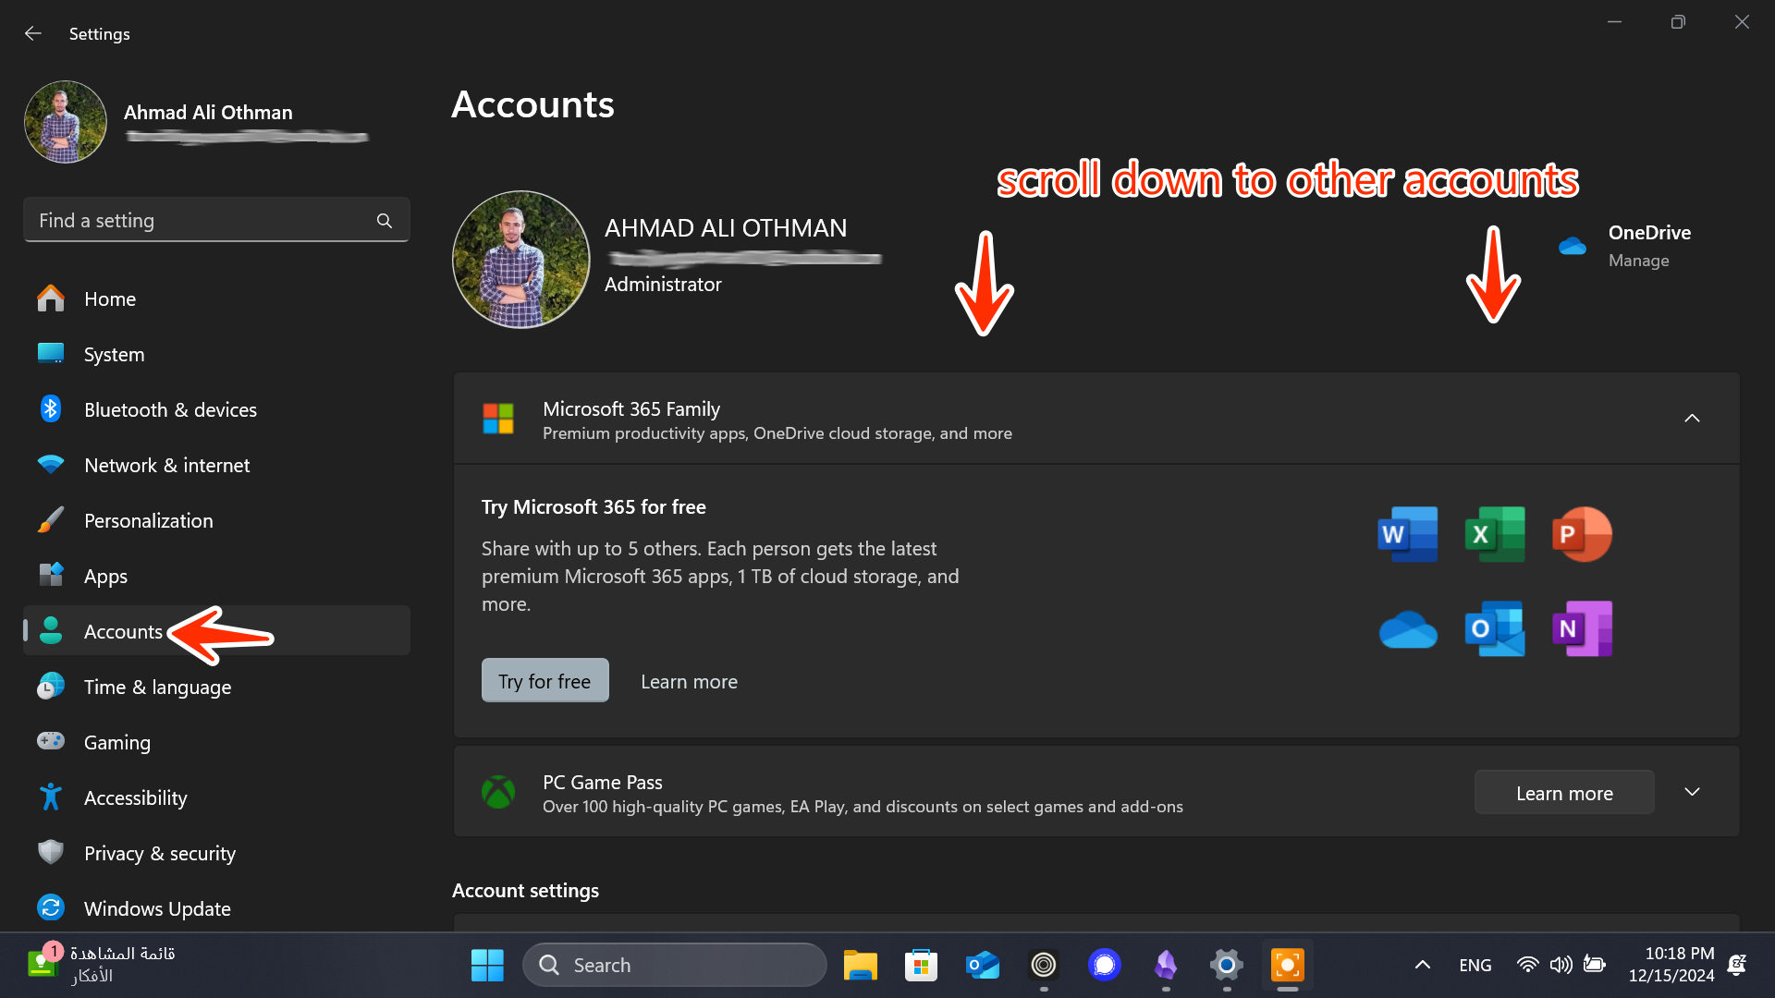Click Learn more for PC Game Pass

1563,793
